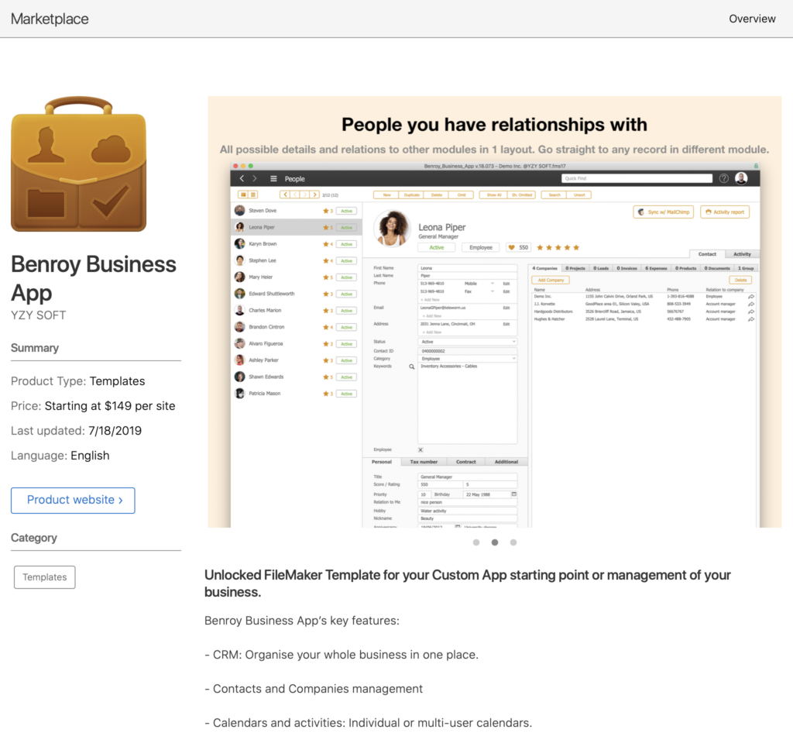The width and height of the screenshot is (793, 747).
Task: Select the first carousel dot
Action: (x=476, y=542)
